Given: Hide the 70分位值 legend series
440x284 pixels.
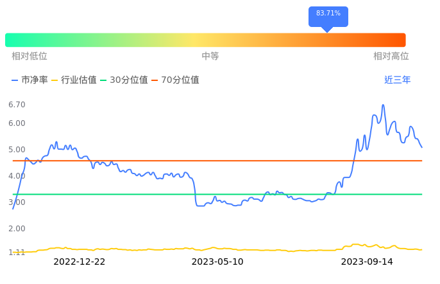Looking at the screenshot, I should (x=174, y=80).
